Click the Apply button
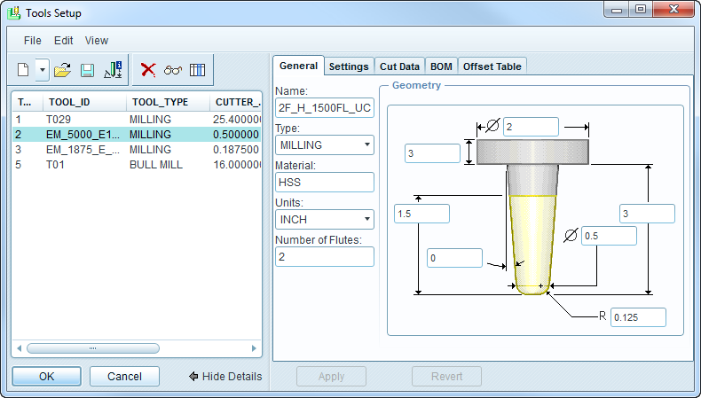 coord(331,377)
